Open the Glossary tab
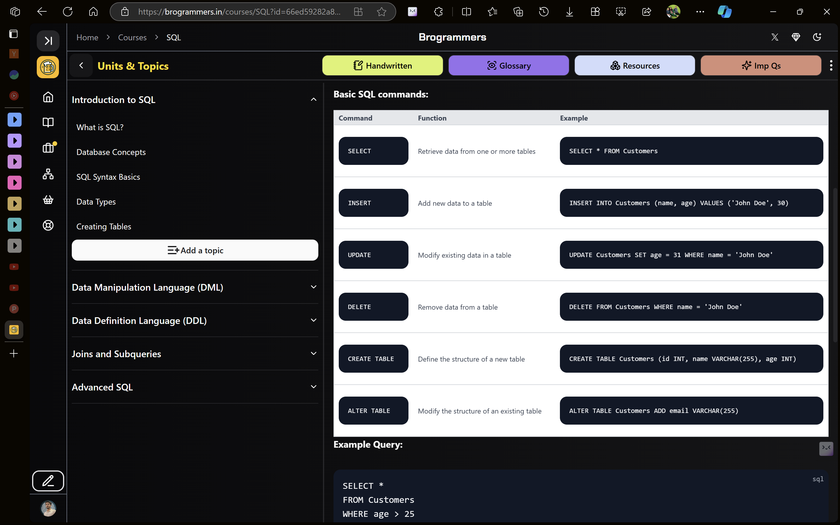 pyautogui.click(x=509, y=65)
